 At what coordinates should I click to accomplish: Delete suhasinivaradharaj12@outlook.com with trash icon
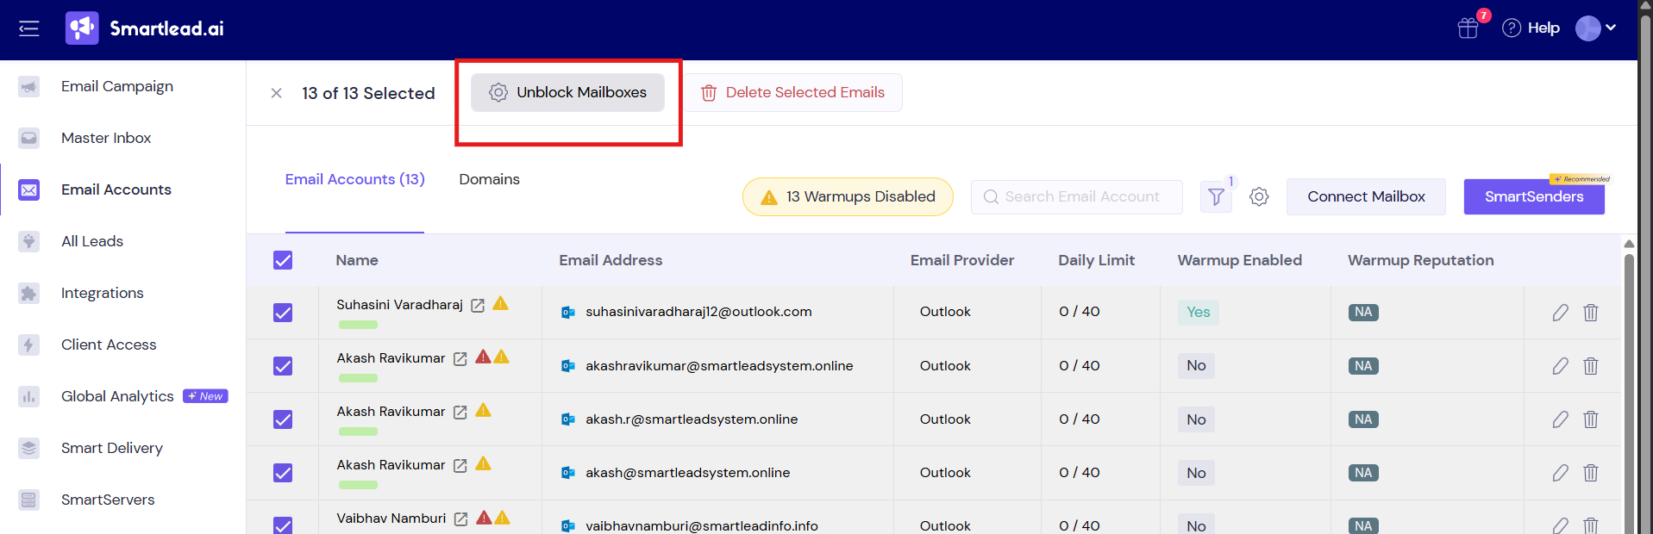(1591, 313)
